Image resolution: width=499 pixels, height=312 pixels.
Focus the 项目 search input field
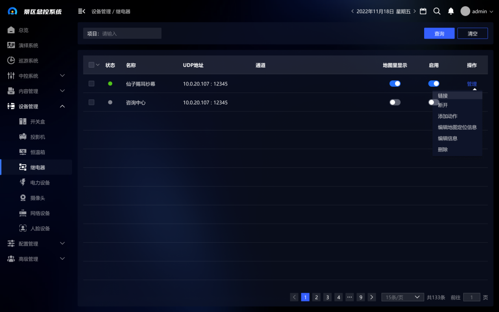pyautogui.click(x=130, y=33)
